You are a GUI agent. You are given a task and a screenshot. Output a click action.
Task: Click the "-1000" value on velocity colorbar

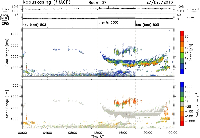[x=190, y=121]
